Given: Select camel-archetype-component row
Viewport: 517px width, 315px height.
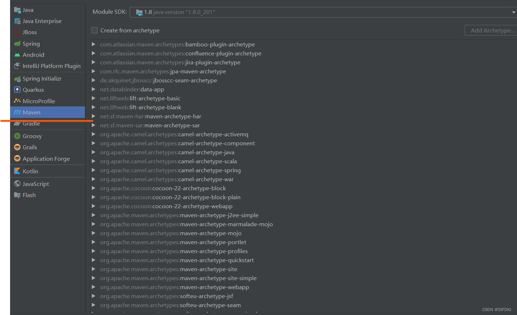Looking at the screenshot, I should tap(304, 143).
